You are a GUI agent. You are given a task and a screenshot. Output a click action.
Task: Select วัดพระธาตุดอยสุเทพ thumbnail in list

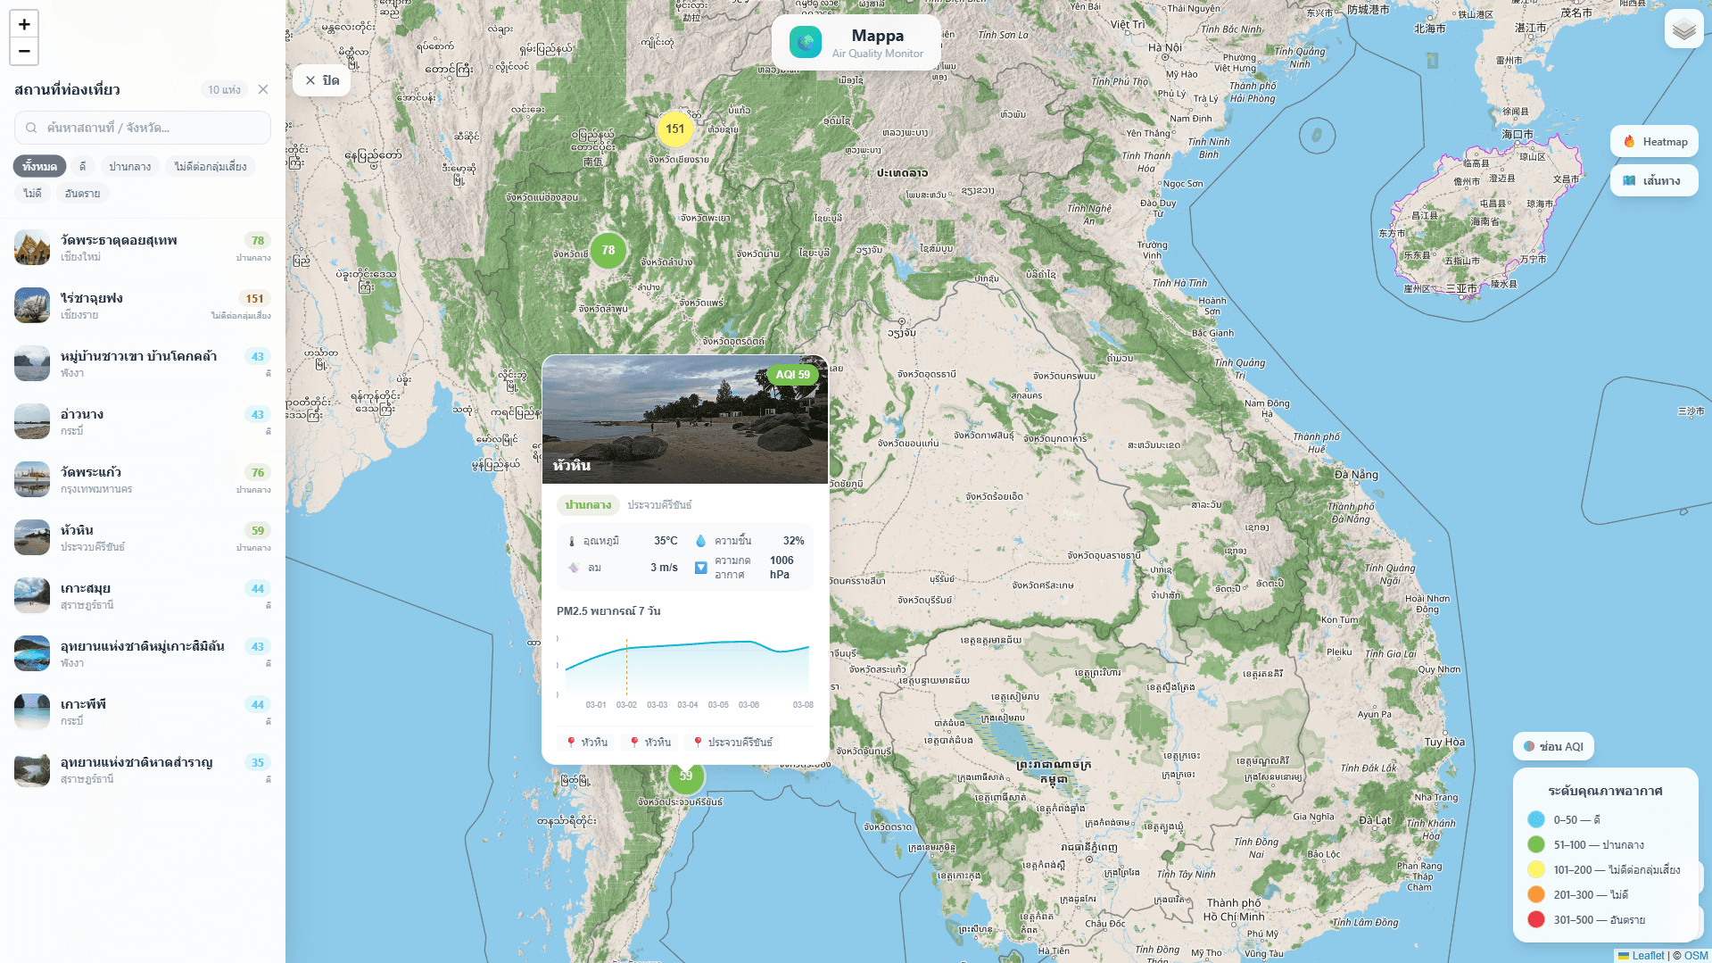pos(32,247)
